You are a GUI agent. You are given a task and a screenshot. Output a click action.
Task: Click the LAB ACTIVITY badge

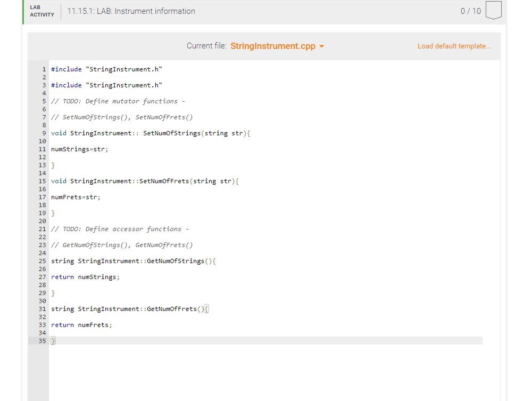click(x=41, y=10)
